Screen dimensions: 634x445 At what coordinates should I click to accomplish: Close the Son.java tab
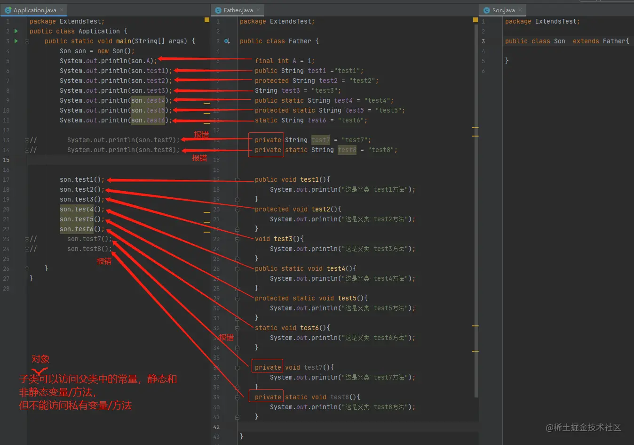click(520, 9)
